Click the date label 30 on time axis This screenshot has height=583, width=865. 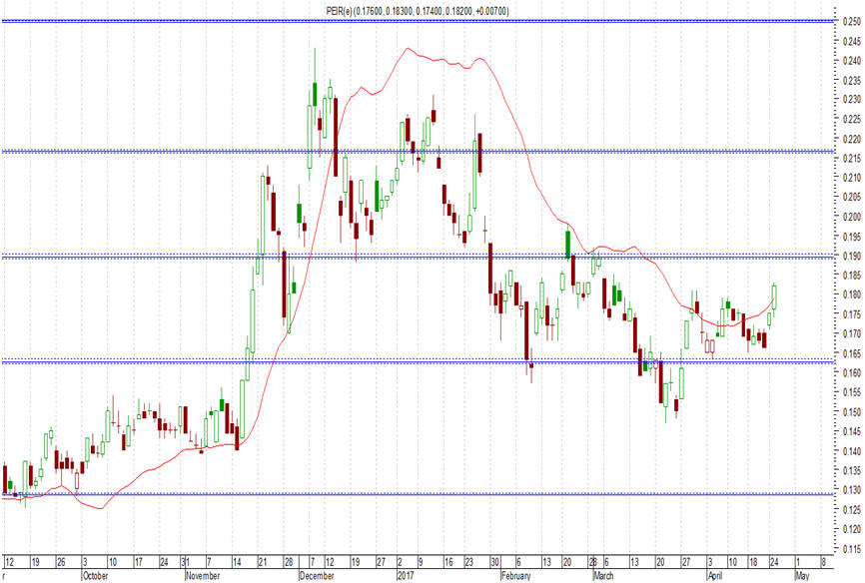[x=494, y=562]
